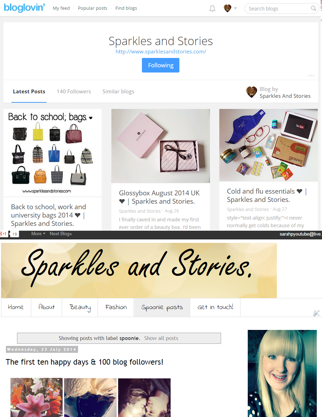Click the user avatar in the top bar
The height and width of the screenshot is (417, 322).
pos(228,8)
